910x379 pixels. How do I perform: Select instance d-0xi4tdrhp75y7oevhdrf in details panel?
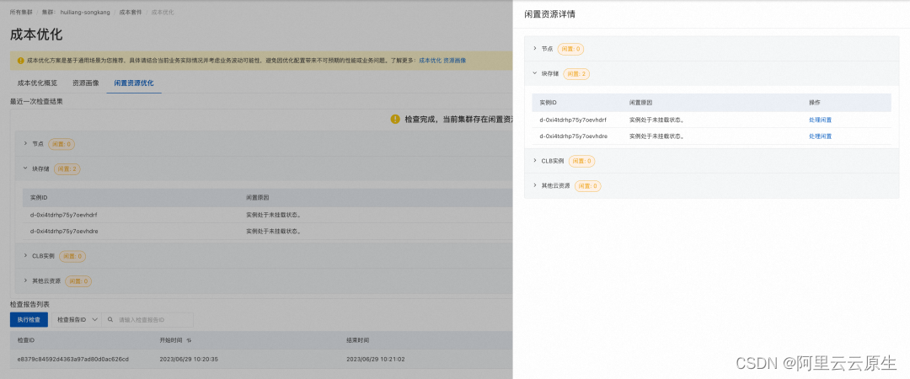tap(573, 120)
